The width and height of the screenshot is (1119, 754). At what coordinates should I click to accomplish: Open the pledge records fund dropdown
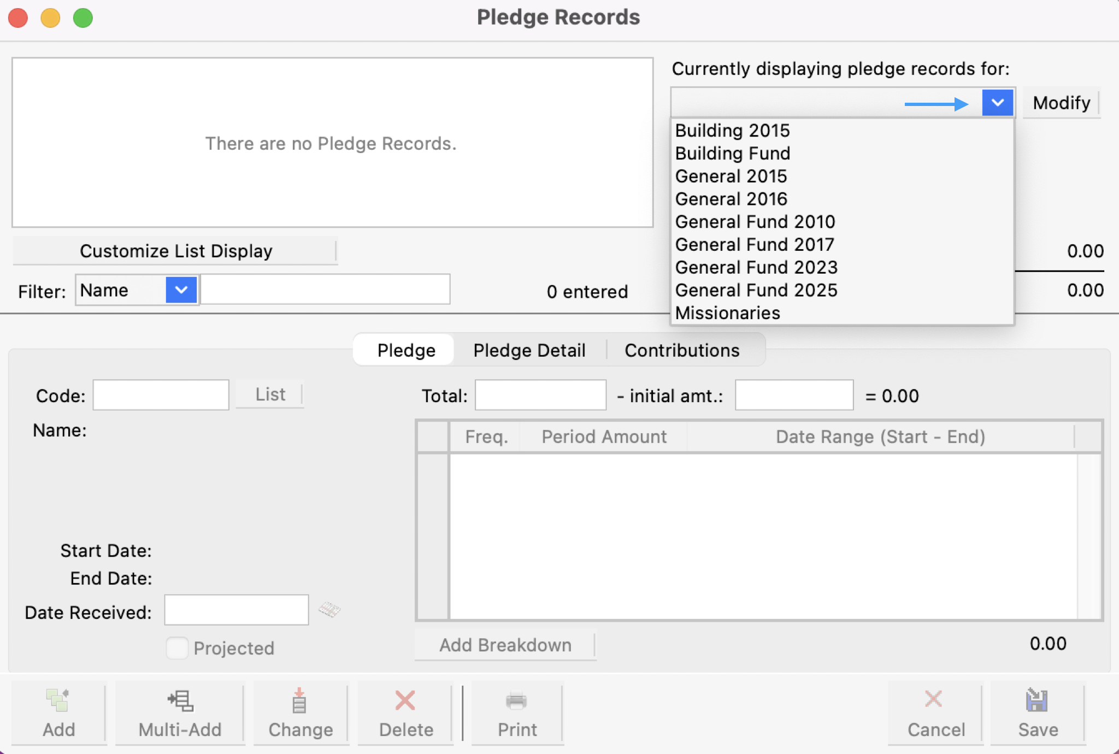coord(997,103)
